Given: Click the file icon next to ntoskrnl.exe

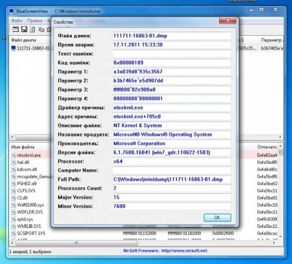Looking at the screenshot, I should (x=13, y=155).
